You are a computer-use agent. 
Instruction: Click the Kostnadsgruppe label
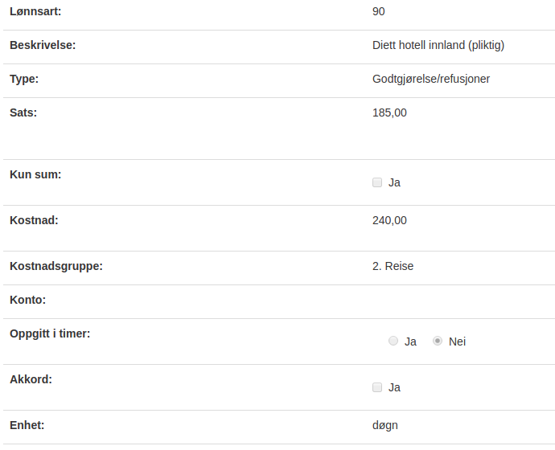pyautogui.click(x=56, y=266)
